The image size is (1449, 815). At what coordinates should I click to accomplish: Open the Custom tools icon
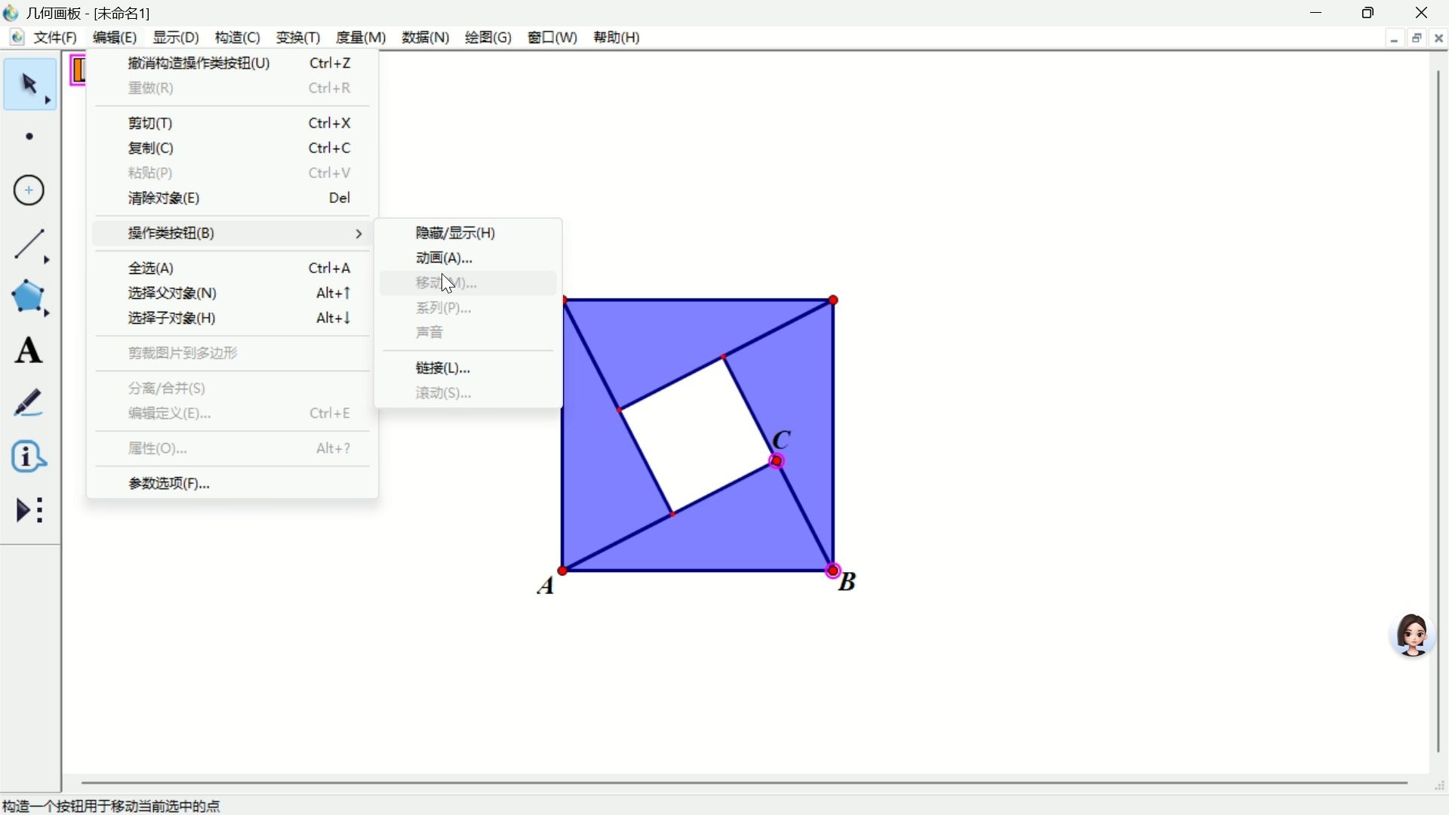[29, 511]
